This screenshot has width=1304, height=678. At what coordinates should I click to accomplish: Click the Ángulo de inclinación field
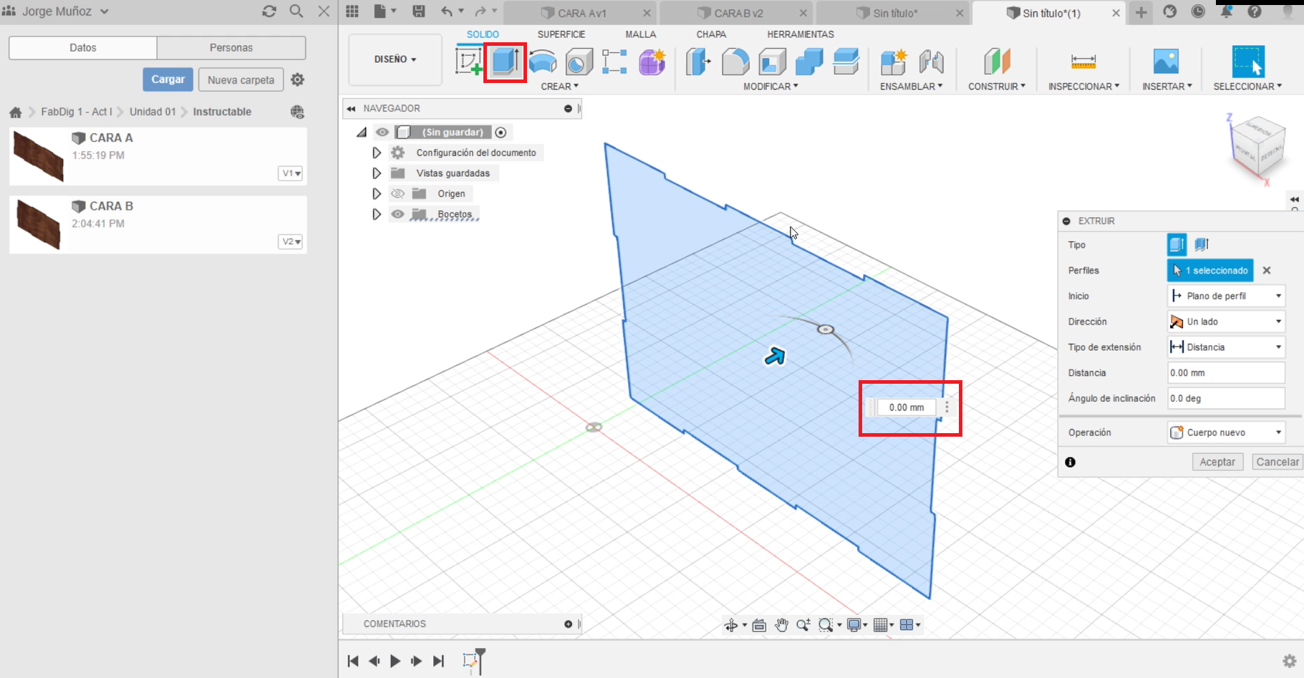(1226, 398)
